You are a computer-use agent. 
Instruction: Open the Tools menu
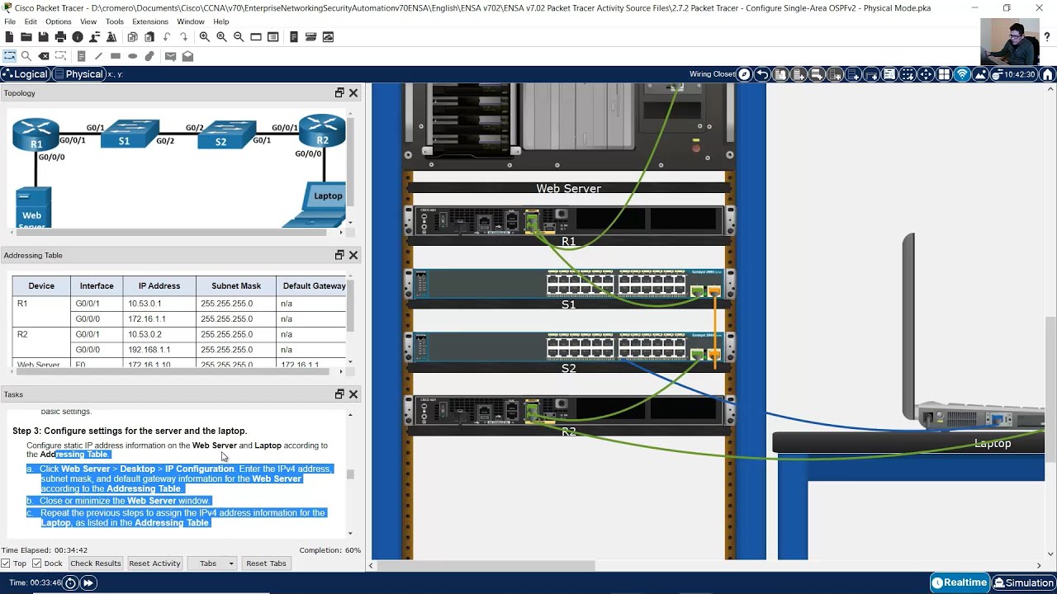(115, 21)
